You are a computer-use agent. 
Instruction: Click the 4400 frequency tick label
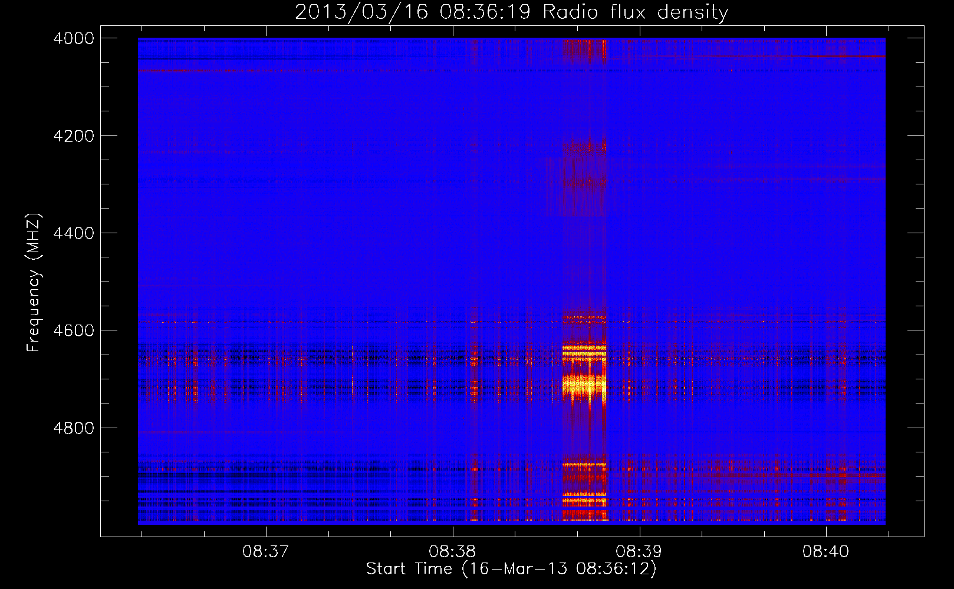click(x=74, y=233)
